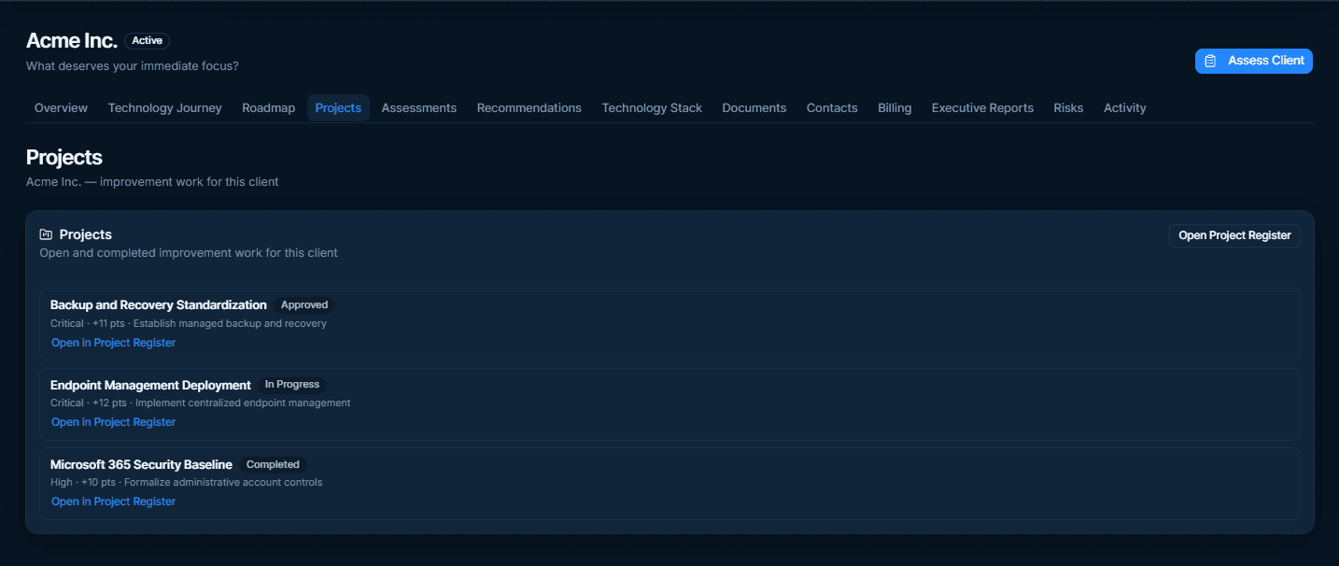Switch to the Activity tab

(x=1124, y=107)
